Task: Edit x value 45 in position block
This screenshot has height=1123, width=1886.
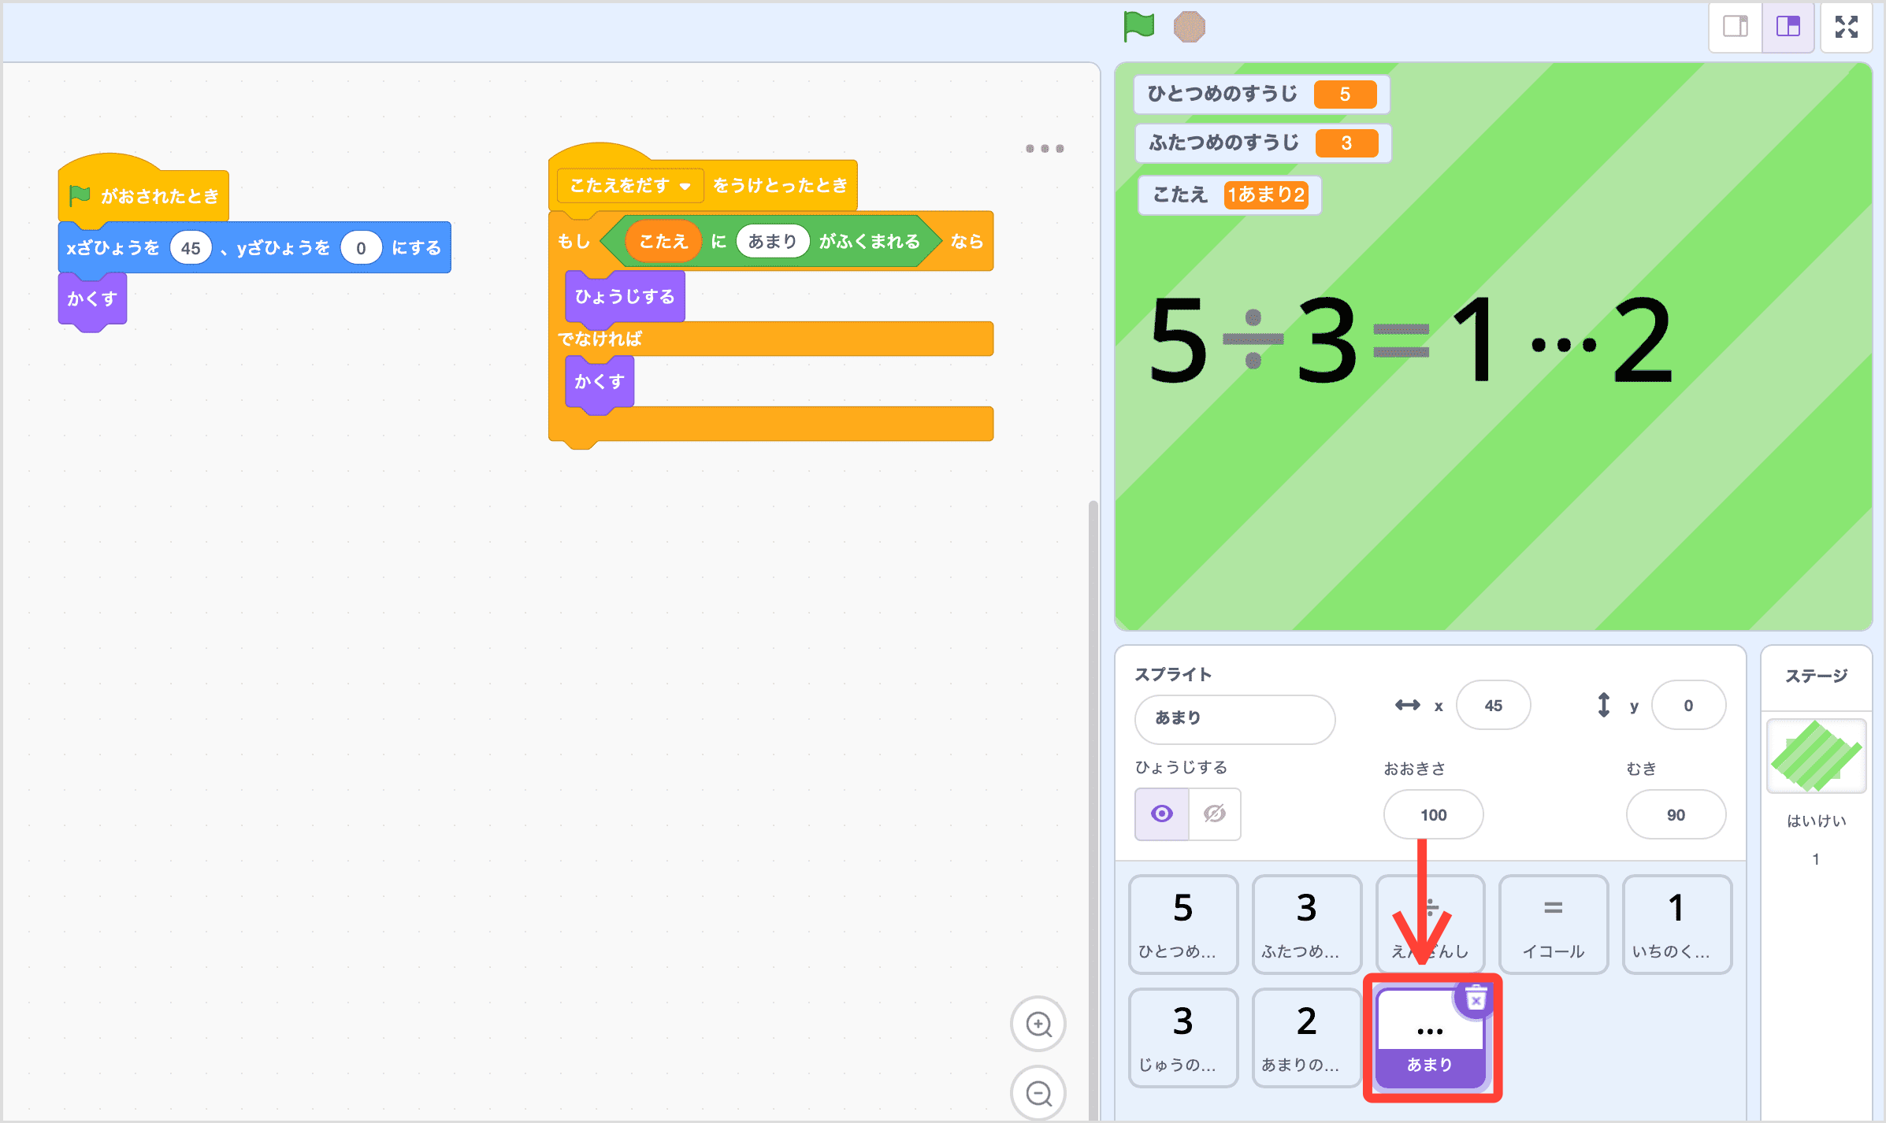Action: point(191,248)
